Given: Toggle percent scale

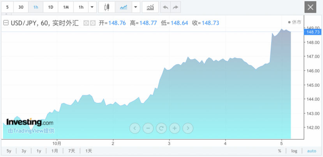Looking at the screenshot, I should 279,151.
